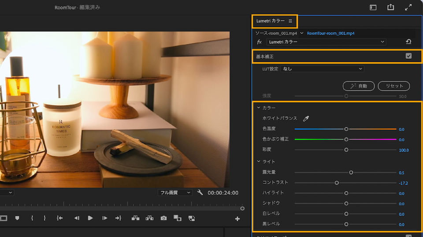Click the playhead end marker on the time ruler
The image size is (423, 237).
click(242, 208)
